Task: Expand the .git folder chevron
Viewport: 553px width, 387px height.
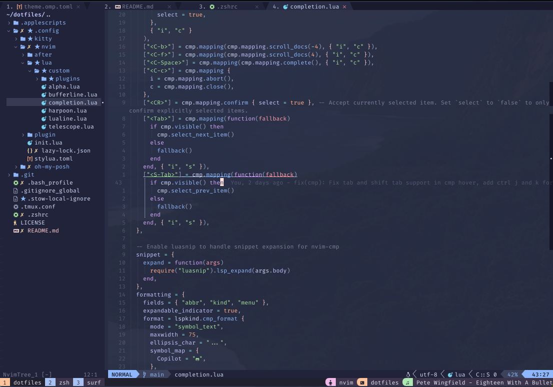Action: tap(9, 175)
